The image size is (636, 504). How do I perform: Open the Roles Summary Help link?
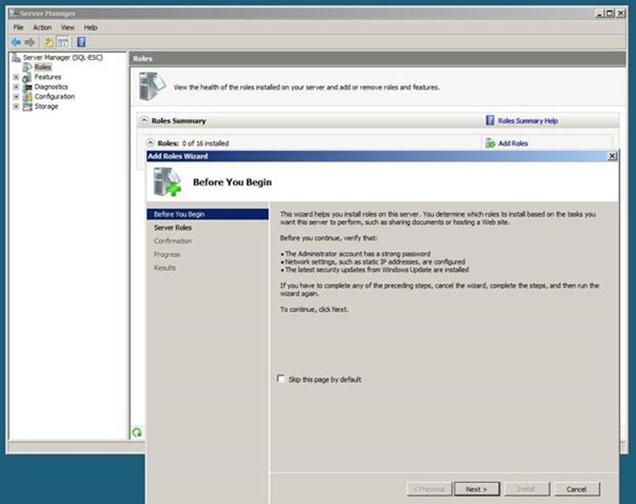527,121
